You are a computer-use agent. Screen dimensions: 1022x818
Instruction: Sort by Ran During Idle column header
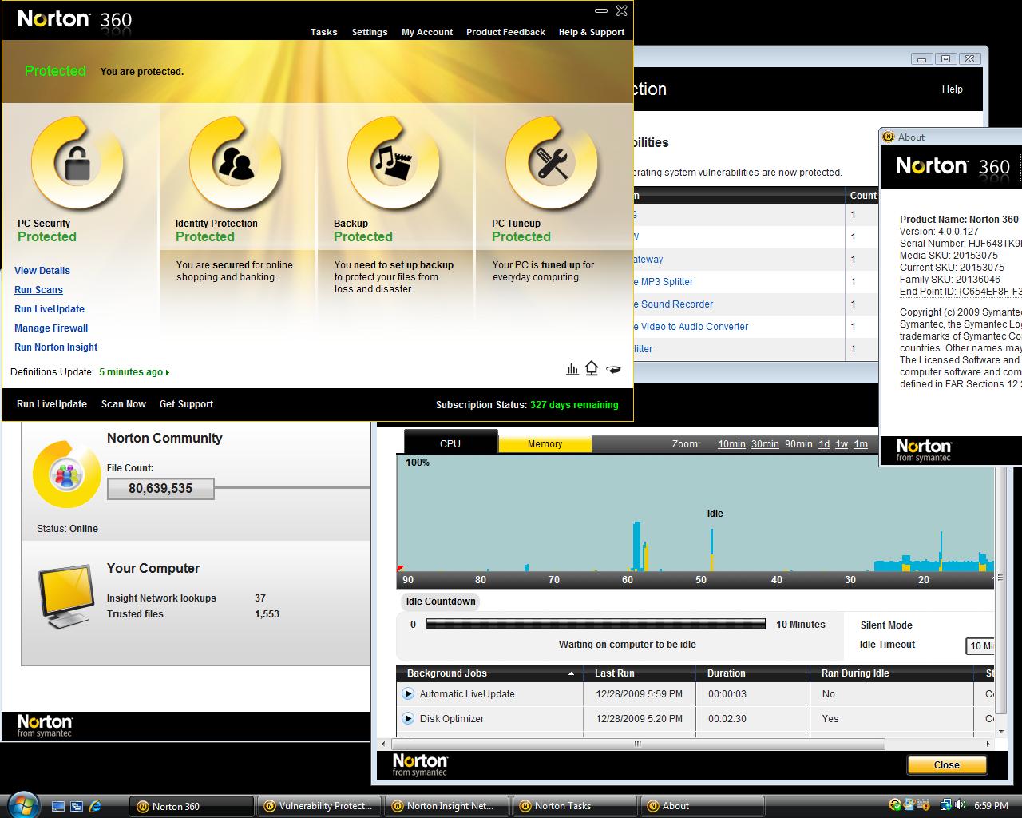(892, 673)
